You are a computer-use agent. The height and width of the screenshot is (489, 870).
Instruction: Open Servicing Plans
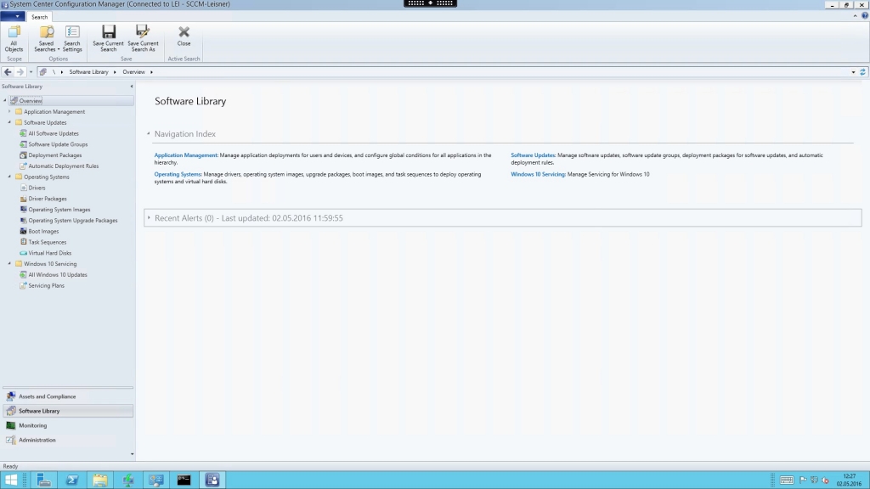click(46, 285)
